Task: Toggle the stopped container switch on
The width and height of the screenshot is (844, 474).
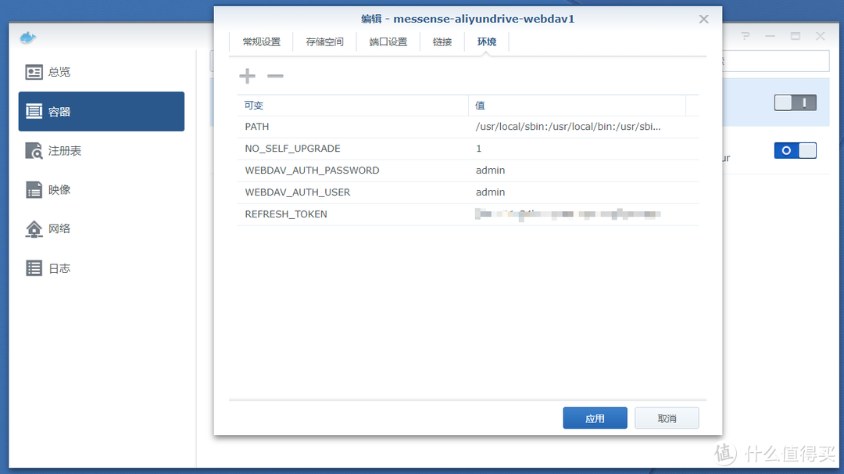Action: click(x=795, y=102)
